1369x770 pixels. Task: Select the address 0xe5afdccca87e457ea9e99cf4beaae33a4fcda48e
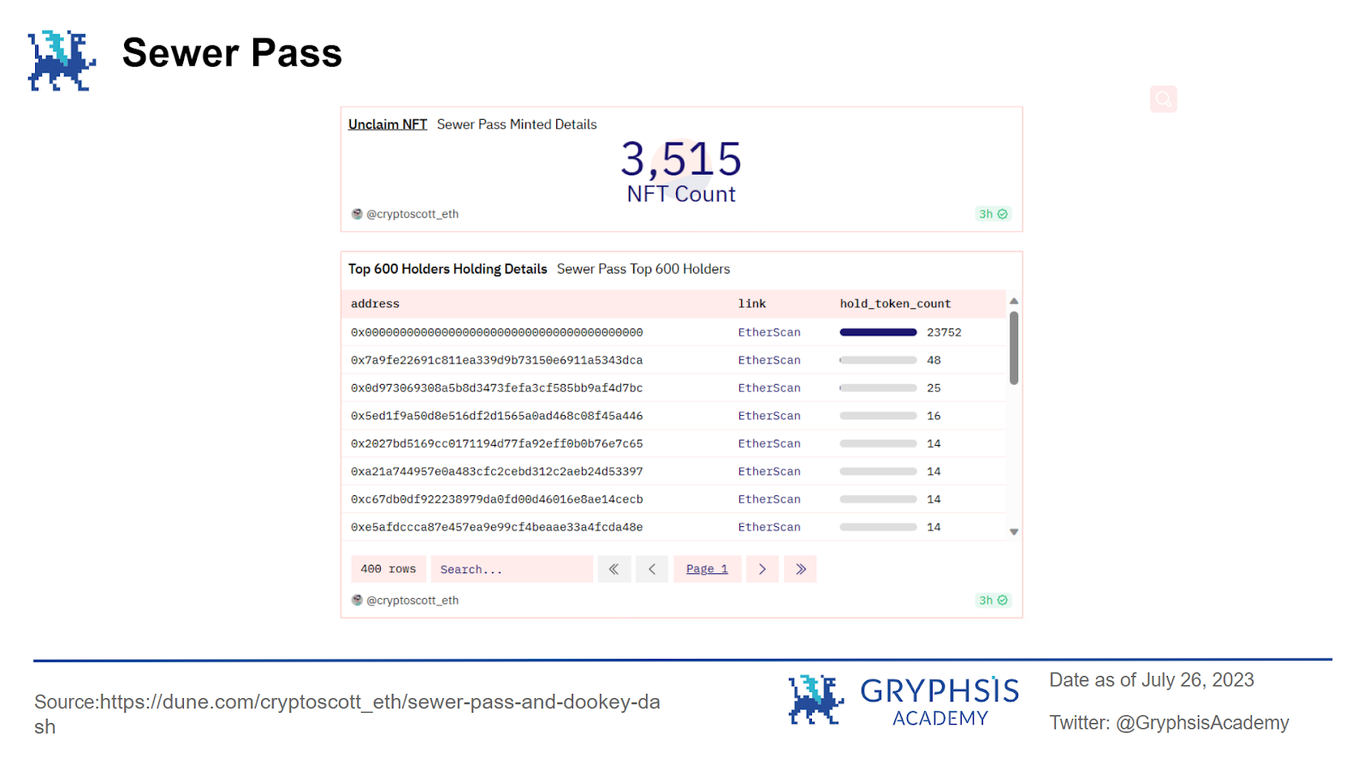496,527
